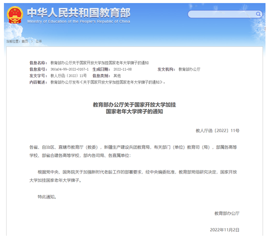Click the 内容概述 label
The height and width of the screenshot is (237, 269).
[38, 82]
